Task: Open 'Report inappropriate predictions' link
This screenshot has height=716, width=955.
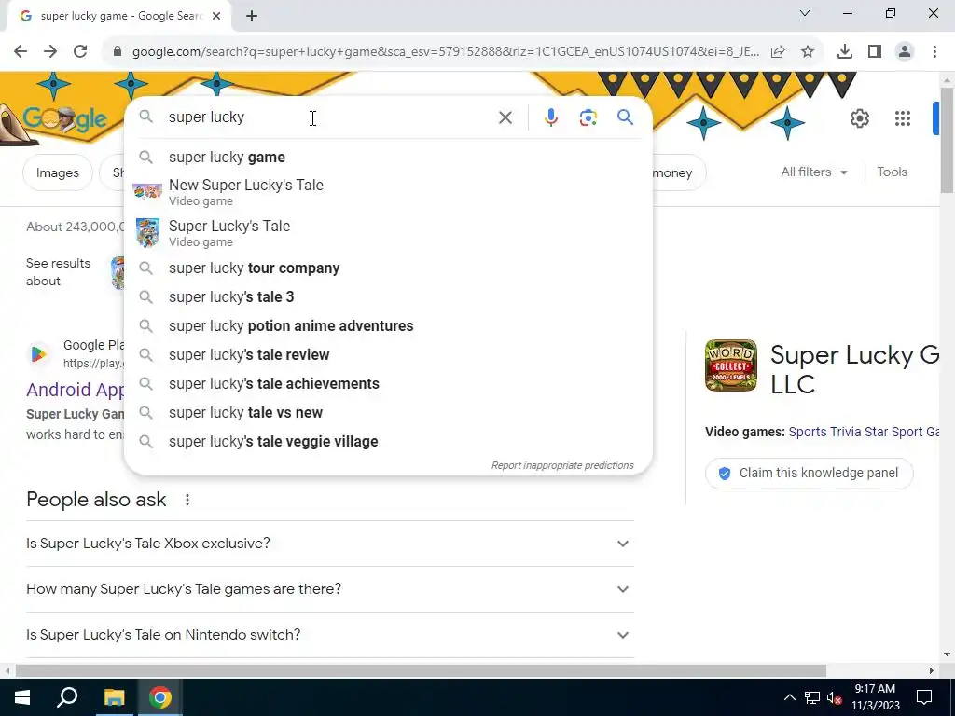Action: (562, 466)
